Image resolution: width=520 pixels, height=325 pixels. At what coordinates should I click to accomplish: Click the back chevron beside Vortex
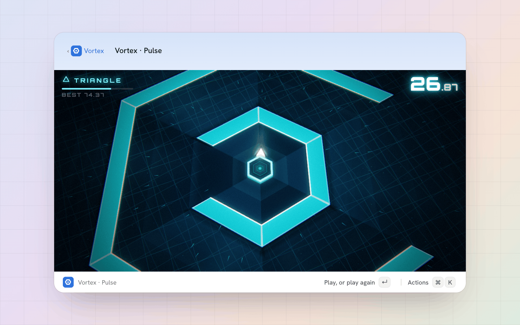[68, 51]
